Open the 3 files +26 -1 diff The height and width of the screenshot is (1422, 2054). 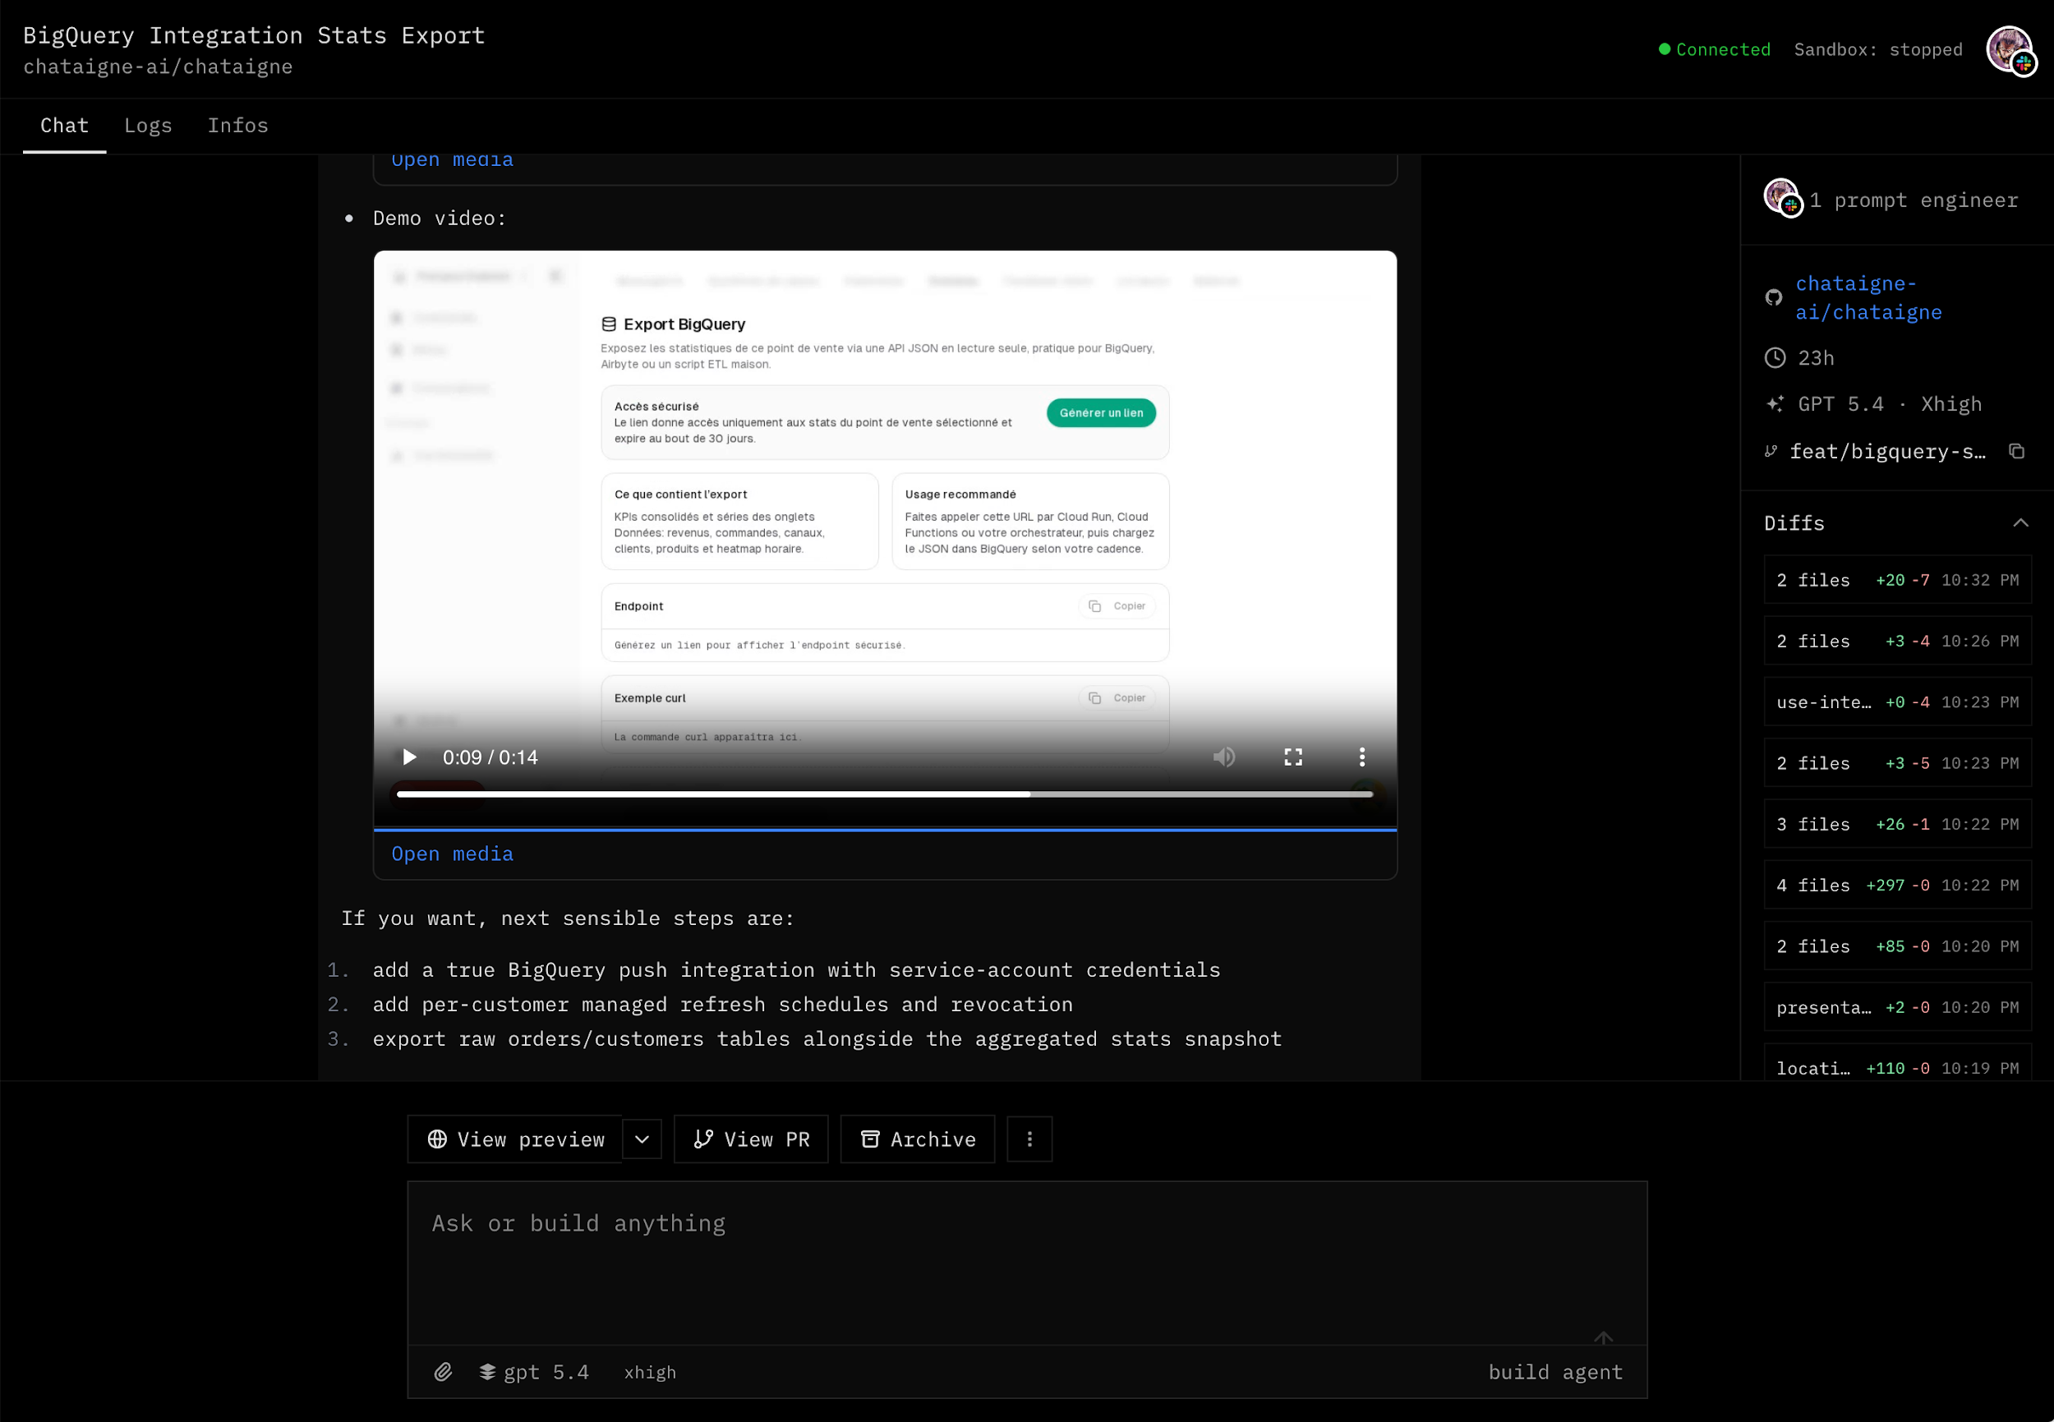[x=1897, y=824]
